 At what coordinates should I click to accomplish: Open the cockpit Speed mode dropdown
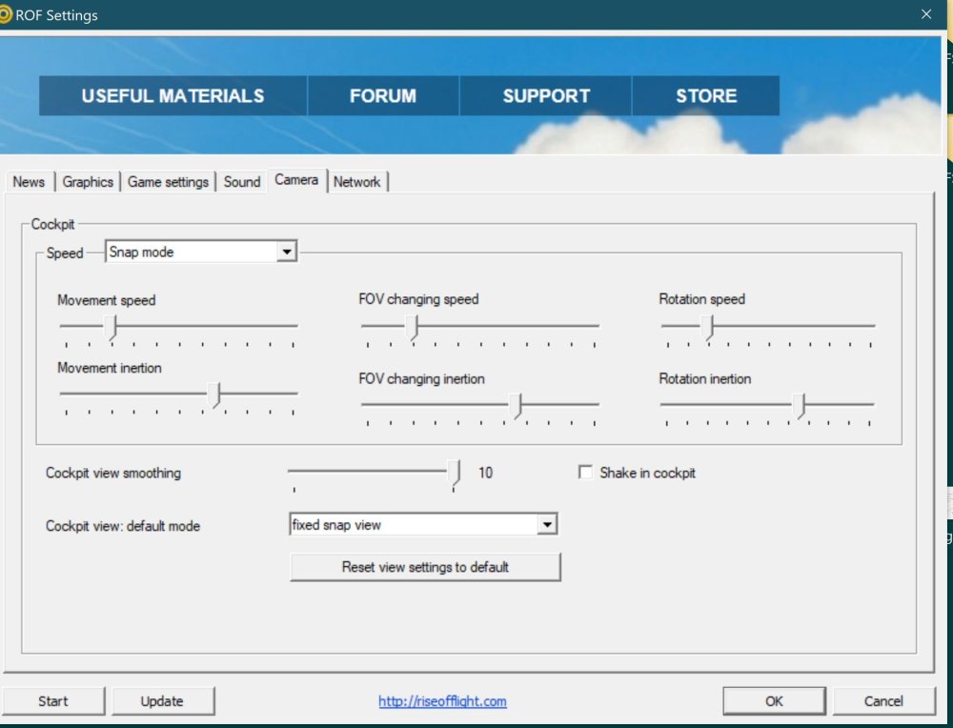(285, 251)
